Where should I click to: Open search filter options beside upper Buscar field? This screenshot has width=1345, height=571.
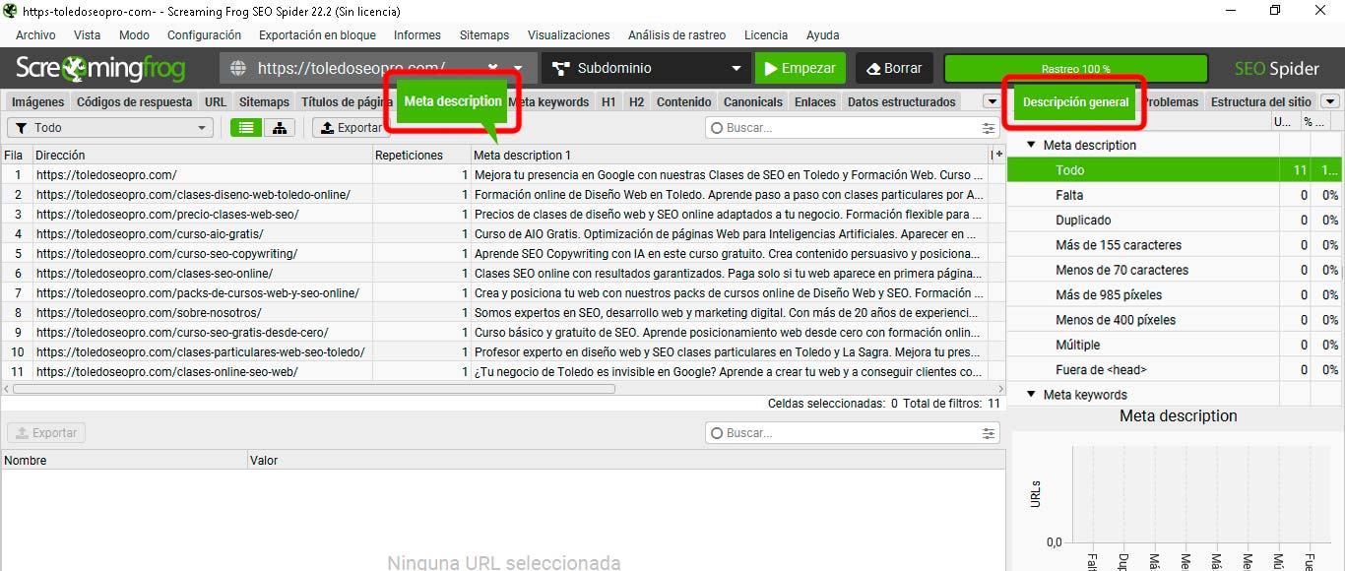[988, 127]
